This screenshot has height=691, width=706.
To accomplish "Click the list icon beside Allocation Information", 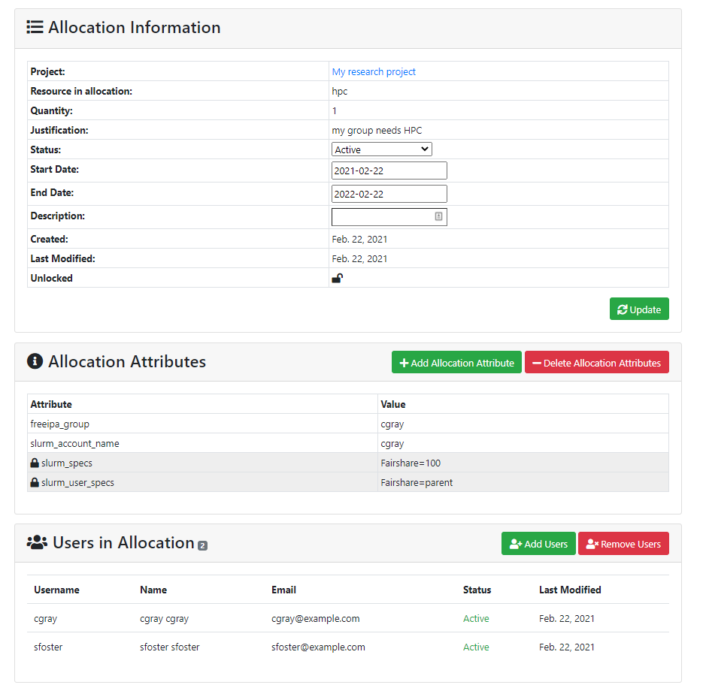I will (x=35, y=28).
